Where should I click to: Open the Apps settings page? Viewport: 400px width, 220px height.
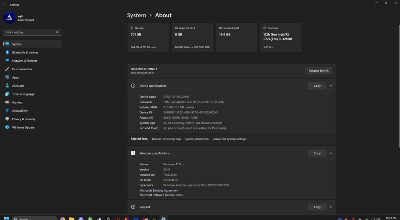pos(16,77)
